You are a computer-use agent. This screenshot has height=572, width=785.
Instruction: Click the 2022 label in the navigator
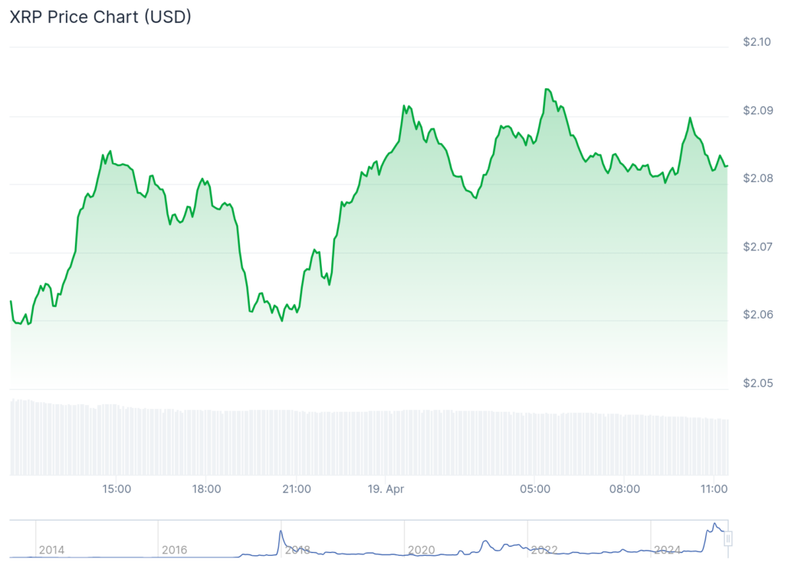coord(544,550)
